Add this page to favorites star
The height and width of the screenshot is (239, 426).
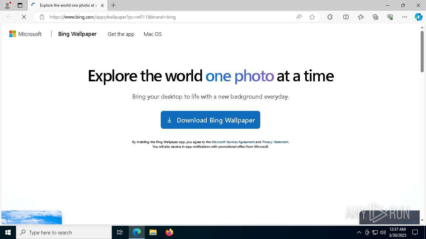(312, 17)
